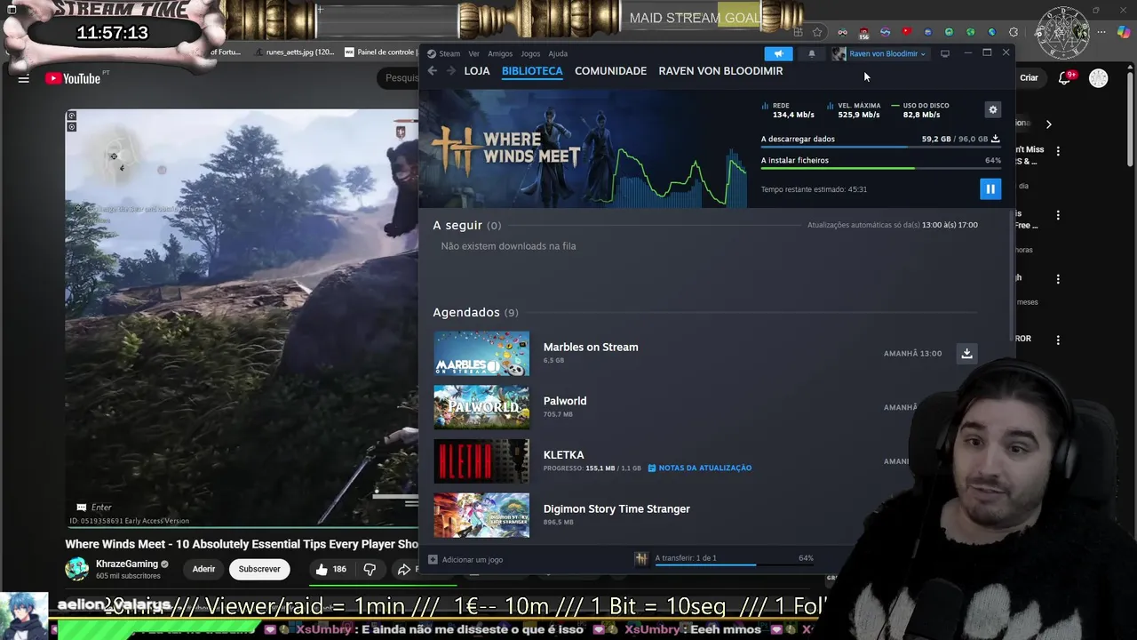Click the red YouTube extension icon in browser toolbar
Image resolution: width=1137 pixels, height=640 pixels.
click(x=906, y=32)
